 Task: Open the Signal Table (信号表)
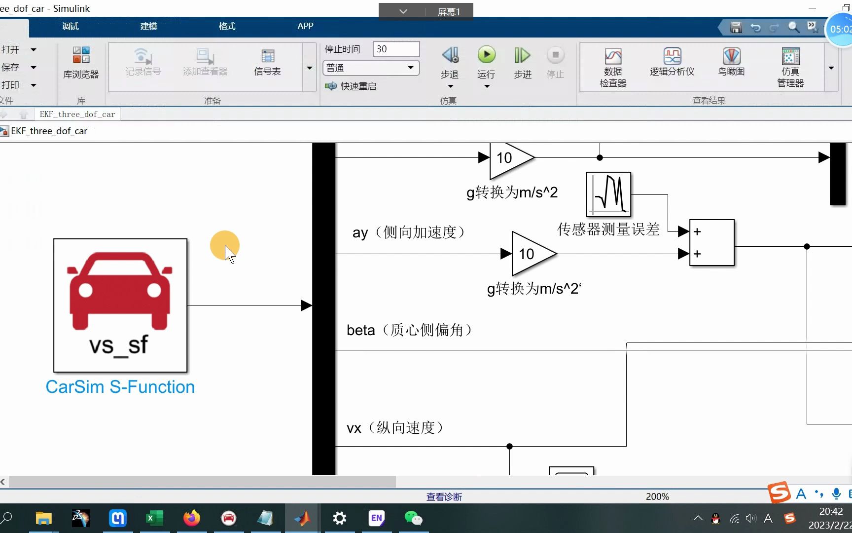click(268, 63)
